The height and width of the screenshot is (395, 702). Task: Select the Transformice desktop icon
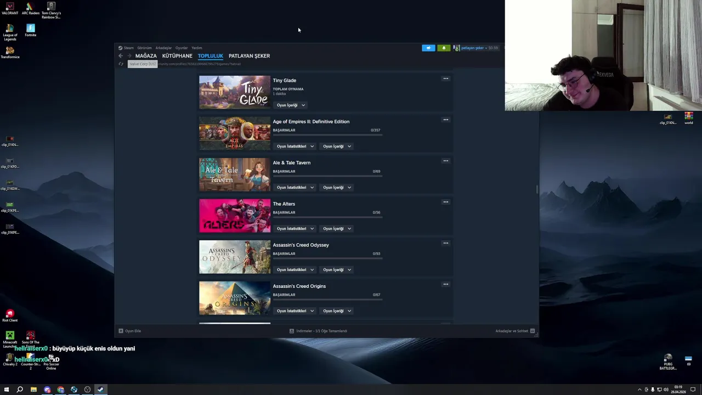click(x=10, y=52)
